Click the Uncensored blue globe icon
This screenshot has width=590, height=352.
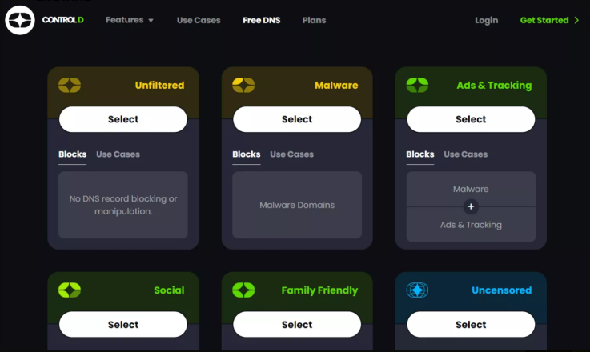point(417,290)
